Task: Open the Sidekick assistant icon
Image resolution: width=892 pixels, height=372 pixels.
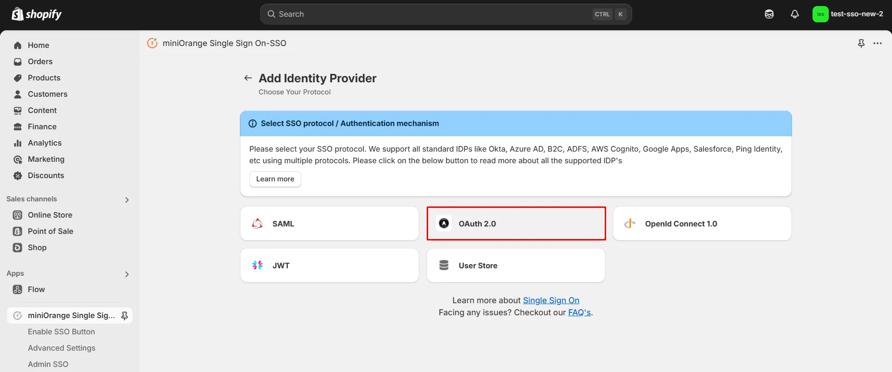Action: pos(769,14)
